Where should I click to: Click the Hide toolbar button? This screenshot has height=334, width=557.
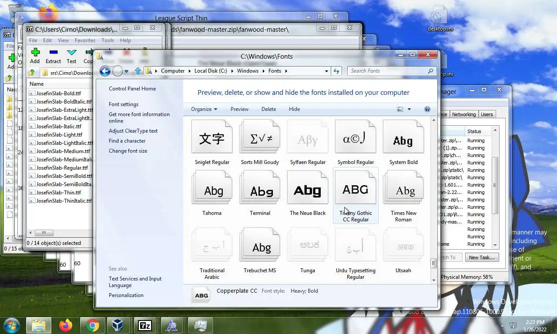click(x=294, y=109)
